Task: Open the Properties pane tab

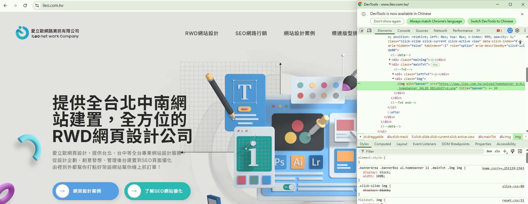Action: click(483, 144)
